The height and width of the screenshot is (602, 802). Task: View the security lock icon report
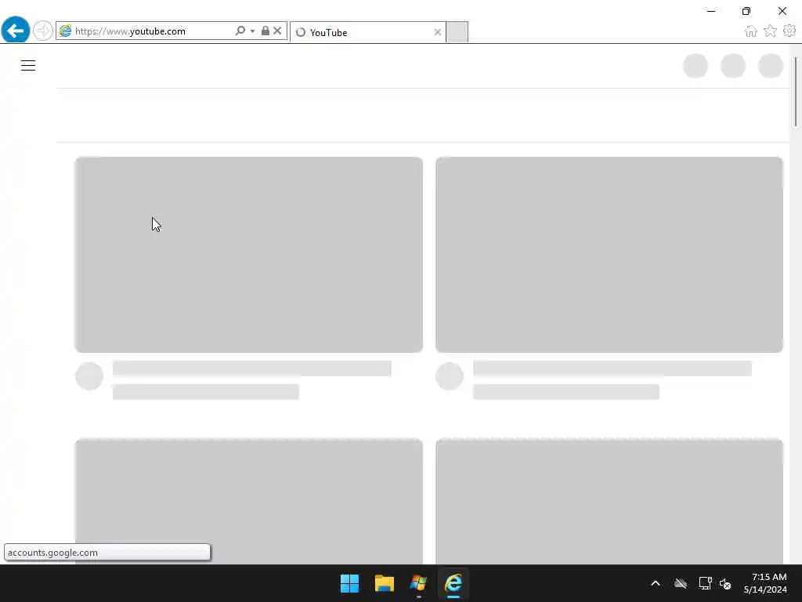click(265, 31)
